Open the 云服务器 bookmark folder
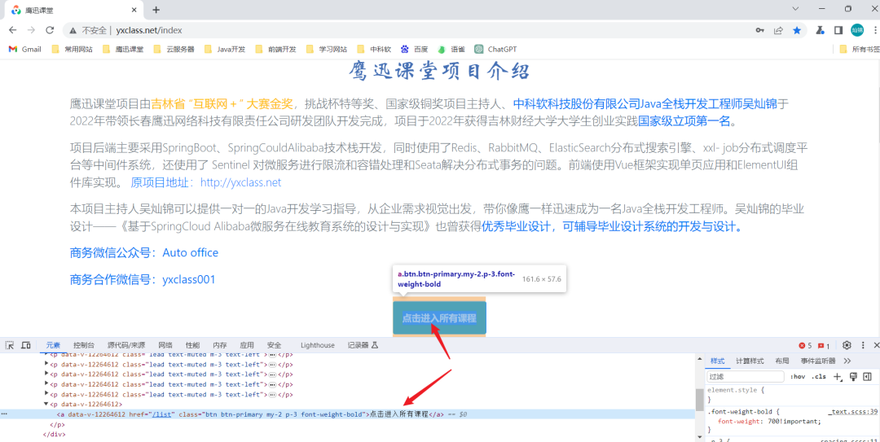 [x=174, y=49]
